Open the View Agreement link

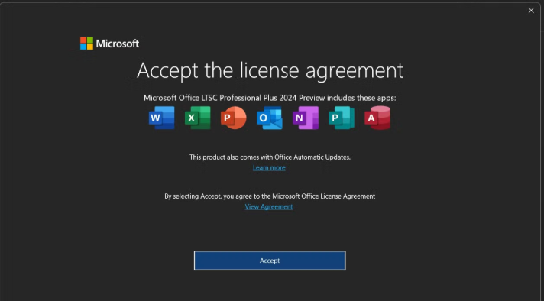[269, 207]
